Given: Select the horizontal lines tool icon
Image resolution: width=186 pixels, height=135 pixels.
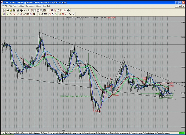Looking at the screenshot, I should 46,14.
